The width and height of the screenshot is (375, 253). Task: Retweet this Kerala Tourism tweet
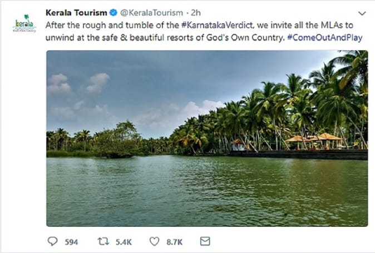pyautogui.click(x=103, y=241)
